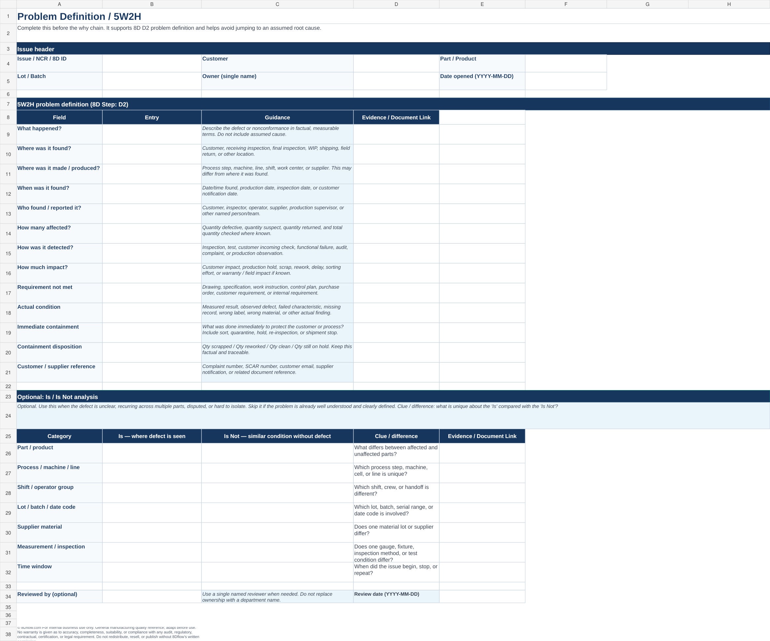Select row 9 header
770x641 pixels.
point(8,134)
